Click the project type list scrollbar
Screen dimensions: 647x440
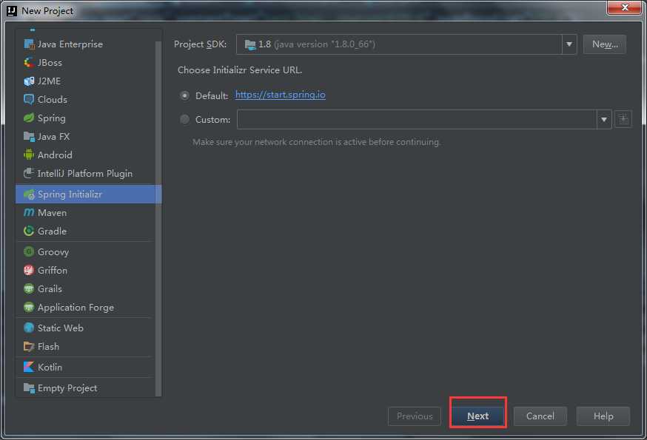point(158,219)
